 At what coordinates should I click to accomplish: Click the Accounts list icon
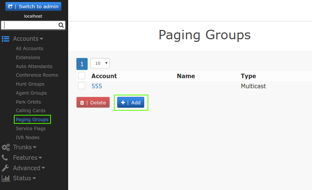tap(6, 39)
